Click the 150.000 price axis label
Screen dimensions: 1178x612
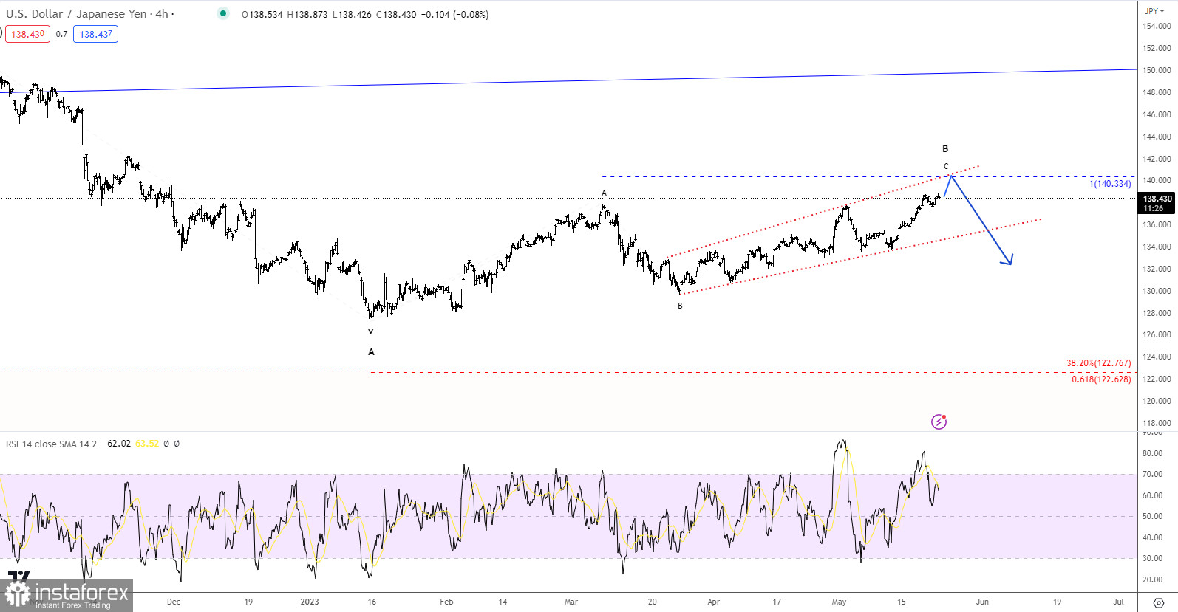pos(1157,70)
